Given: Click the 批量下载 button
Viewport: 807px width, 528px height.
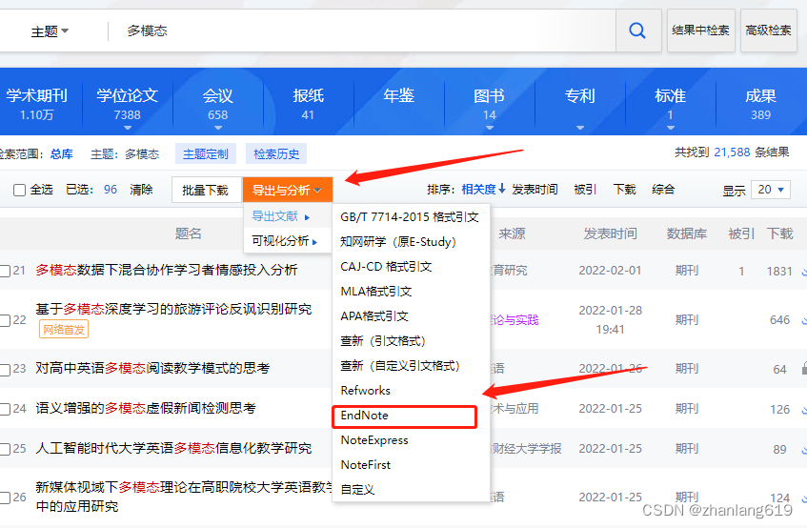Looking at the screenshot, I should 206,190.
